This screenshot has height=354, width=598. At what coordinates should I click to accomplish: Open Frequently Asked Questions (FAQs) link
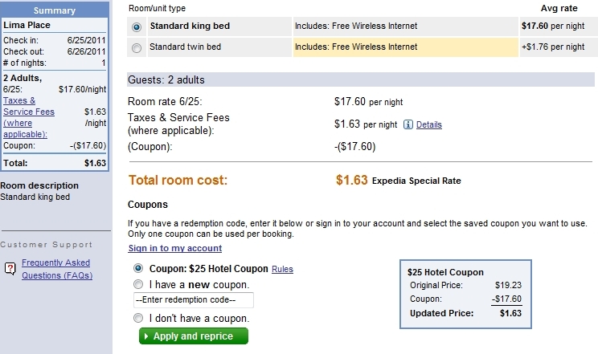coord(57,269)
